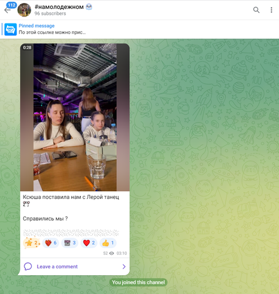
Task: Click the 52 views eye icon
Action: (x=112, y=253)
